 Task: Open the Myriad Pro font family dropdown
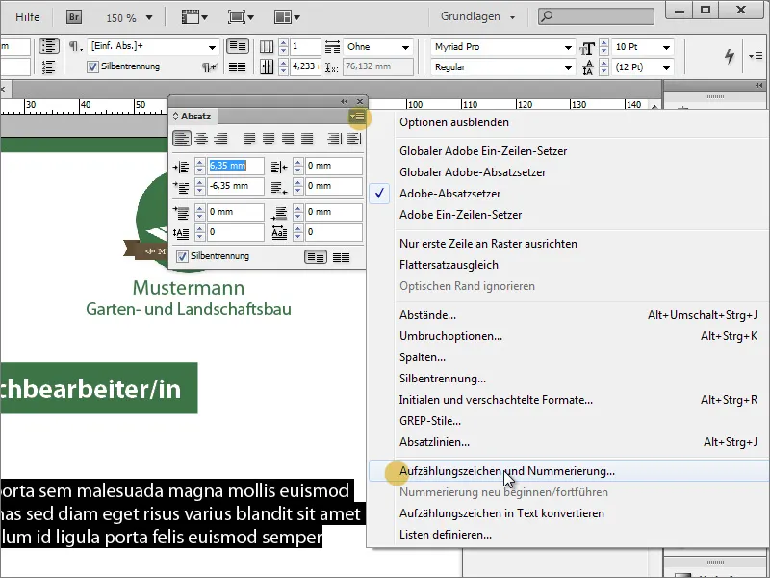click(x=568, y=47)
